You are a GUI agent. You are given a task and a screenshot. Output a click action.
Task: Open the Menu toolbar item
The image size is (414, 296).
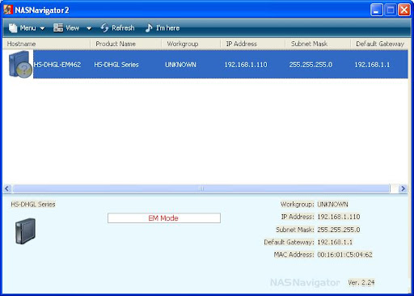[27, 27]
